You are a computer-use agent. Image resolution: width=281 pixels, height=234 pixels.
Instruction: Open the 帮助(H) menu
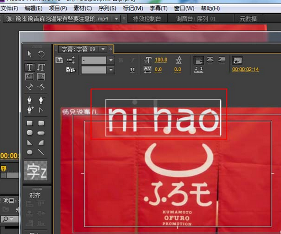tap(210, 8)
